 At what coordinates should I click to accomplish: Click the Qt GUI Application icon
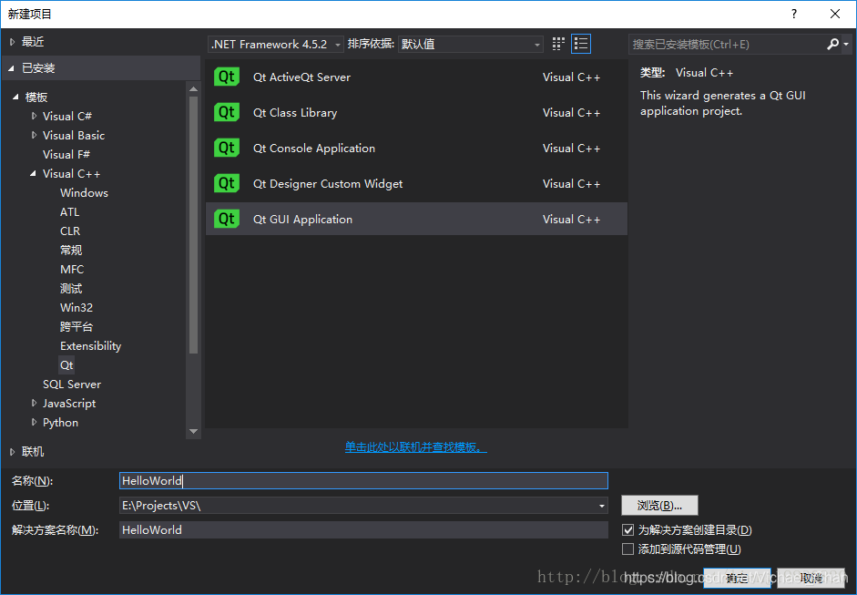tap(227, 220)
